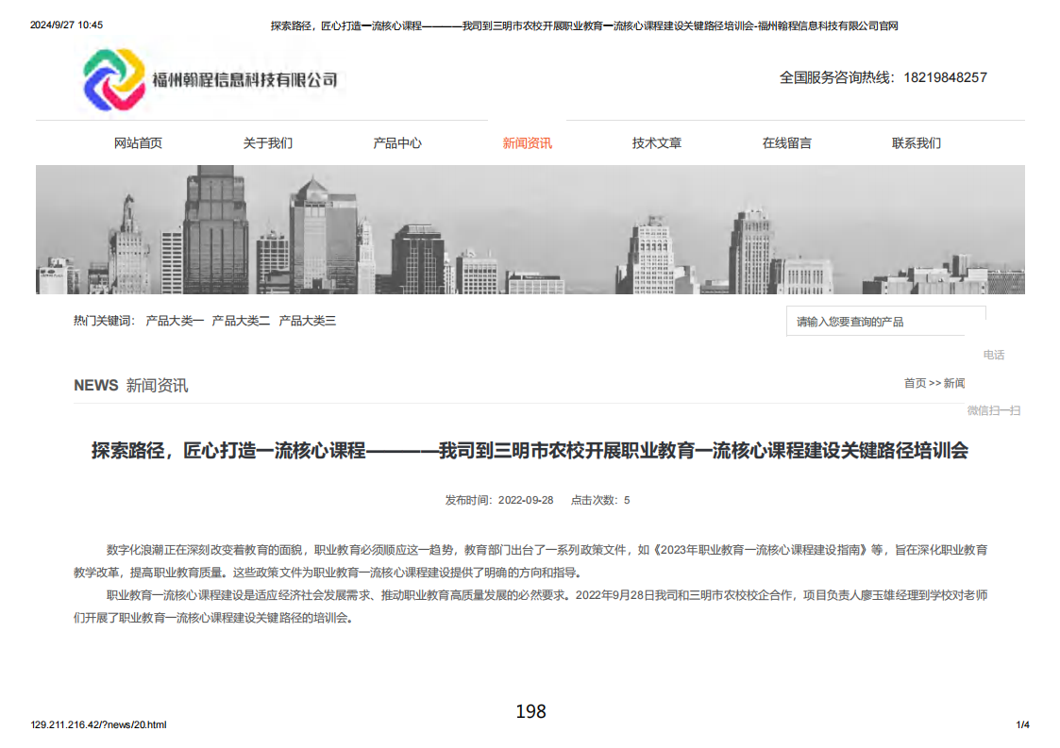Select hot keyword 产品大类三
Image resolution: width=1060 pixels, height=748 pixels.
[x=308, y=321]
